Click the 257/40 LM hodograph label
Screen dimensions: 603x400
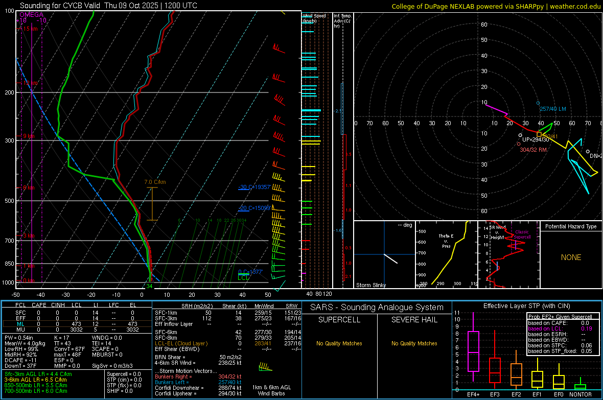(552, 109)
